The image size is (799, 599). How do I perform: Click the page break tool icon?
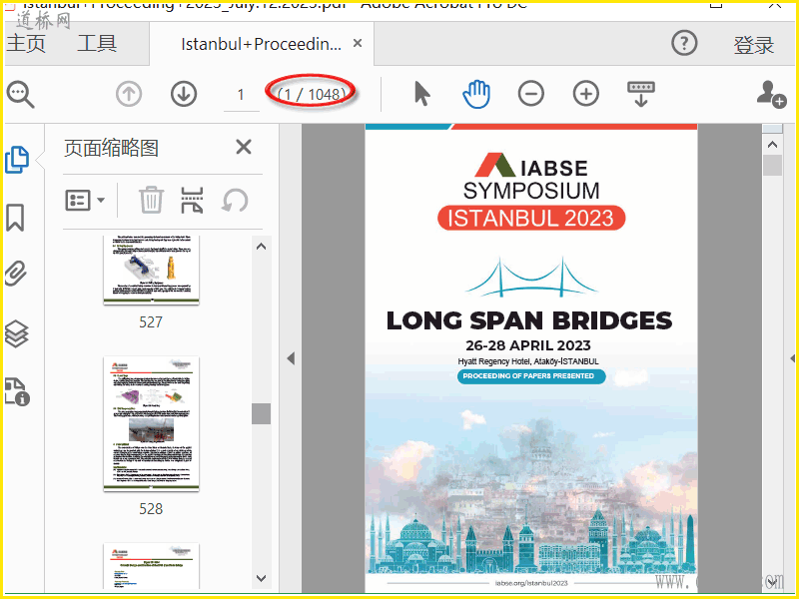192,200
